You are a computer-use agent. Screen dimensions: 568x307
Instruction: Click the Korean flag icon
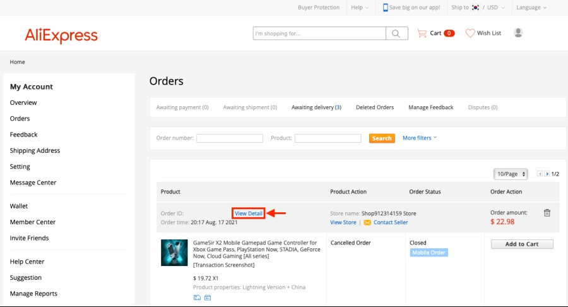[x=475, y=7]
